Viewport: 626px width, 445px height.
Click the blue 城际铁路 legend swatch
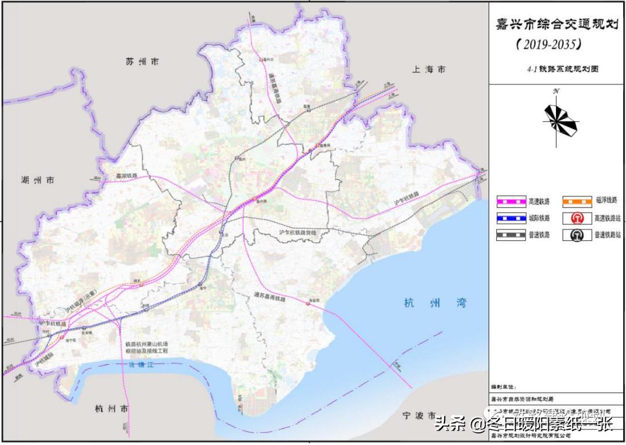[x=511, y=218]
